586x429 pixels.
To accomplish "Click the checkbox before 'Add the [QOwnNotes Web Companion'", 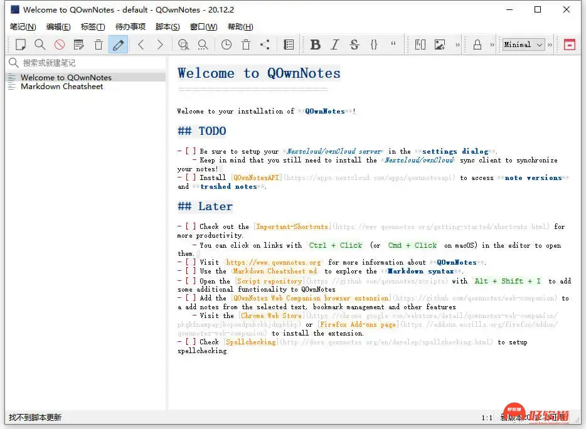I will click(x=191, y=298).
